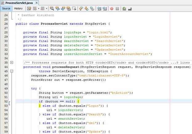
Task: Click the Comment lines icon
Action: (x=124, y=9)
